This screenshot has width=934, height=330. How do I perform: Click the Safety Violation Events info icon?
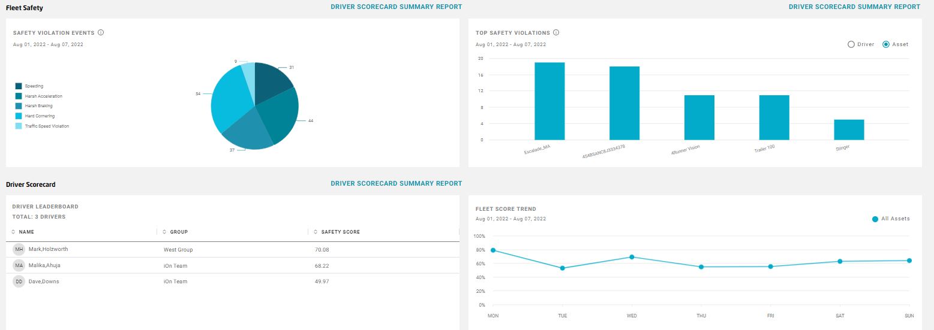(x=101, y=32)
